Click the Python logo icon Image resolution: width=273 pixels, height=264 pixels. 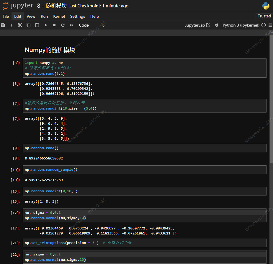(x=266, y=6)
